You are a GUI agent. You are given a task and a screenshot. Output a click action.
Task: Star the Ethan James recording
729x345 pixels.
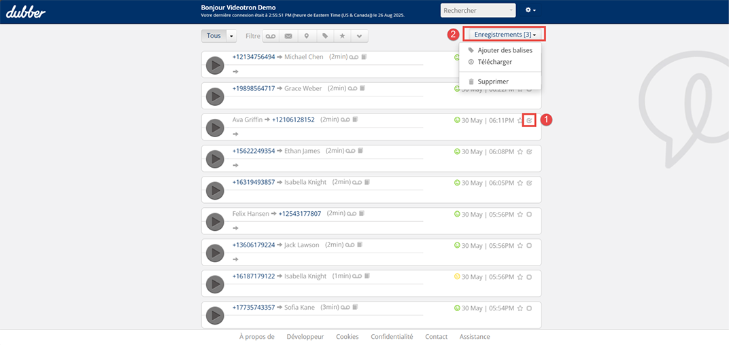point(520,151)
